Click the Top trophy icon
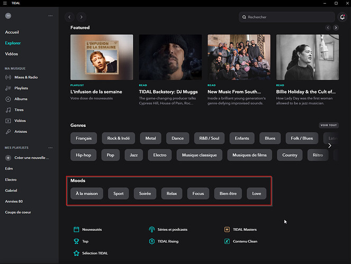351x264 pixels. (76, 241)
